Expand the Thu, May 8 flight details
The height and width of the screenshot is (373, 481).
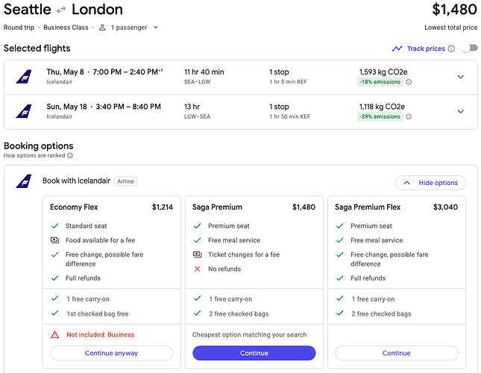pyautogui.click(x=460, y=77)
